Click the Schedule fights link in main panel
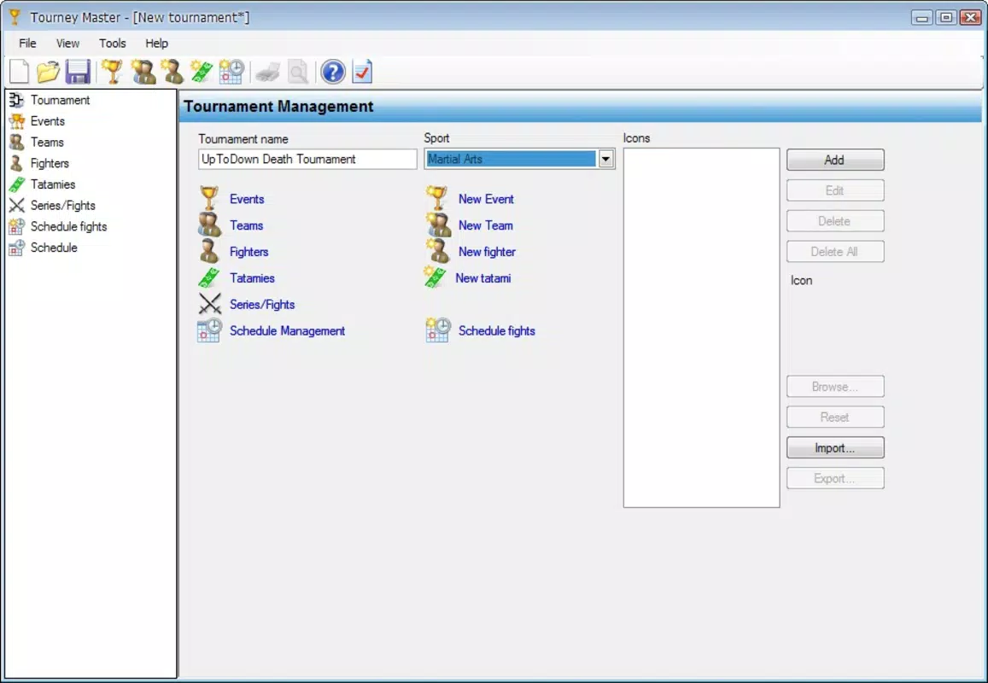 point(496,330)
